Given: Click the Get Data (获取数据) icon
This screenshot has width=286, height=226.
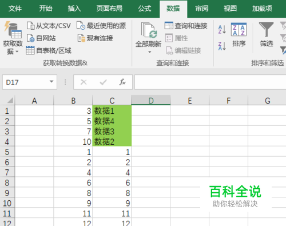Looking at the screenshot, I should coord(13,30).
